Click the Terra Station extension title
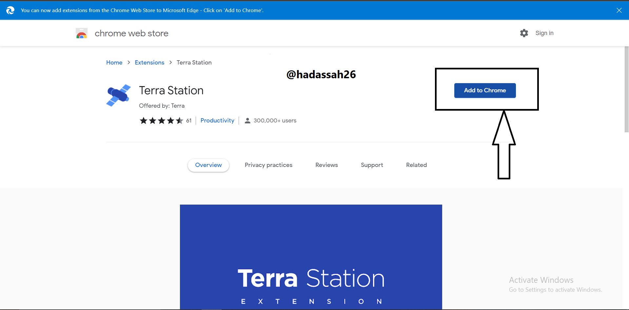Screen dimensions: 629x310 pyautogui.click(x=171, y=90)
